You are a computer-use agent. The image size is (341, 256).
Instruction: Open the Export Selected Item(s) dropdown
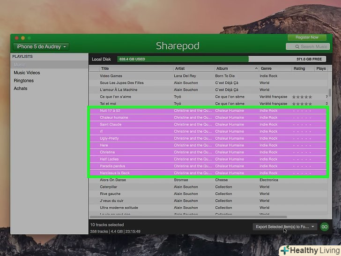pyautogui.click(x=285, y=226)
